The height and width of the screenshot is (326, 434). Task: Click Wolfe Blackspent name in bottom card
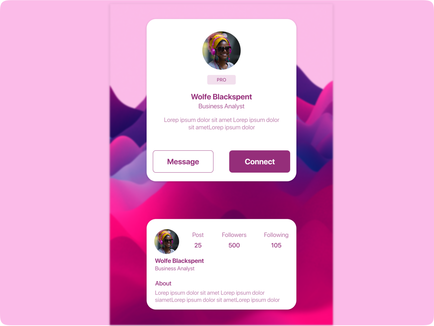(x=179, y=261)
